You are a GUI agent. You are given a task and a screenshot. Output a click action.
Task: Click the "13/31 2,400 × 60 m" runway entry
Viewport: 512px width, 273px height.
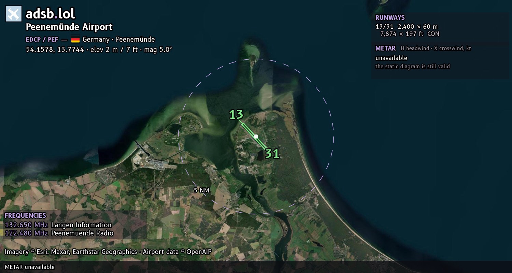click(407, 27)
